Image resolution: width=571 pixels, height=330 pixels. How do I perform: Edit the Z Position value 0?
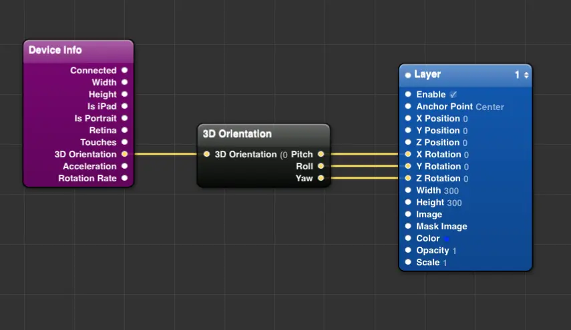click(465, 143)
